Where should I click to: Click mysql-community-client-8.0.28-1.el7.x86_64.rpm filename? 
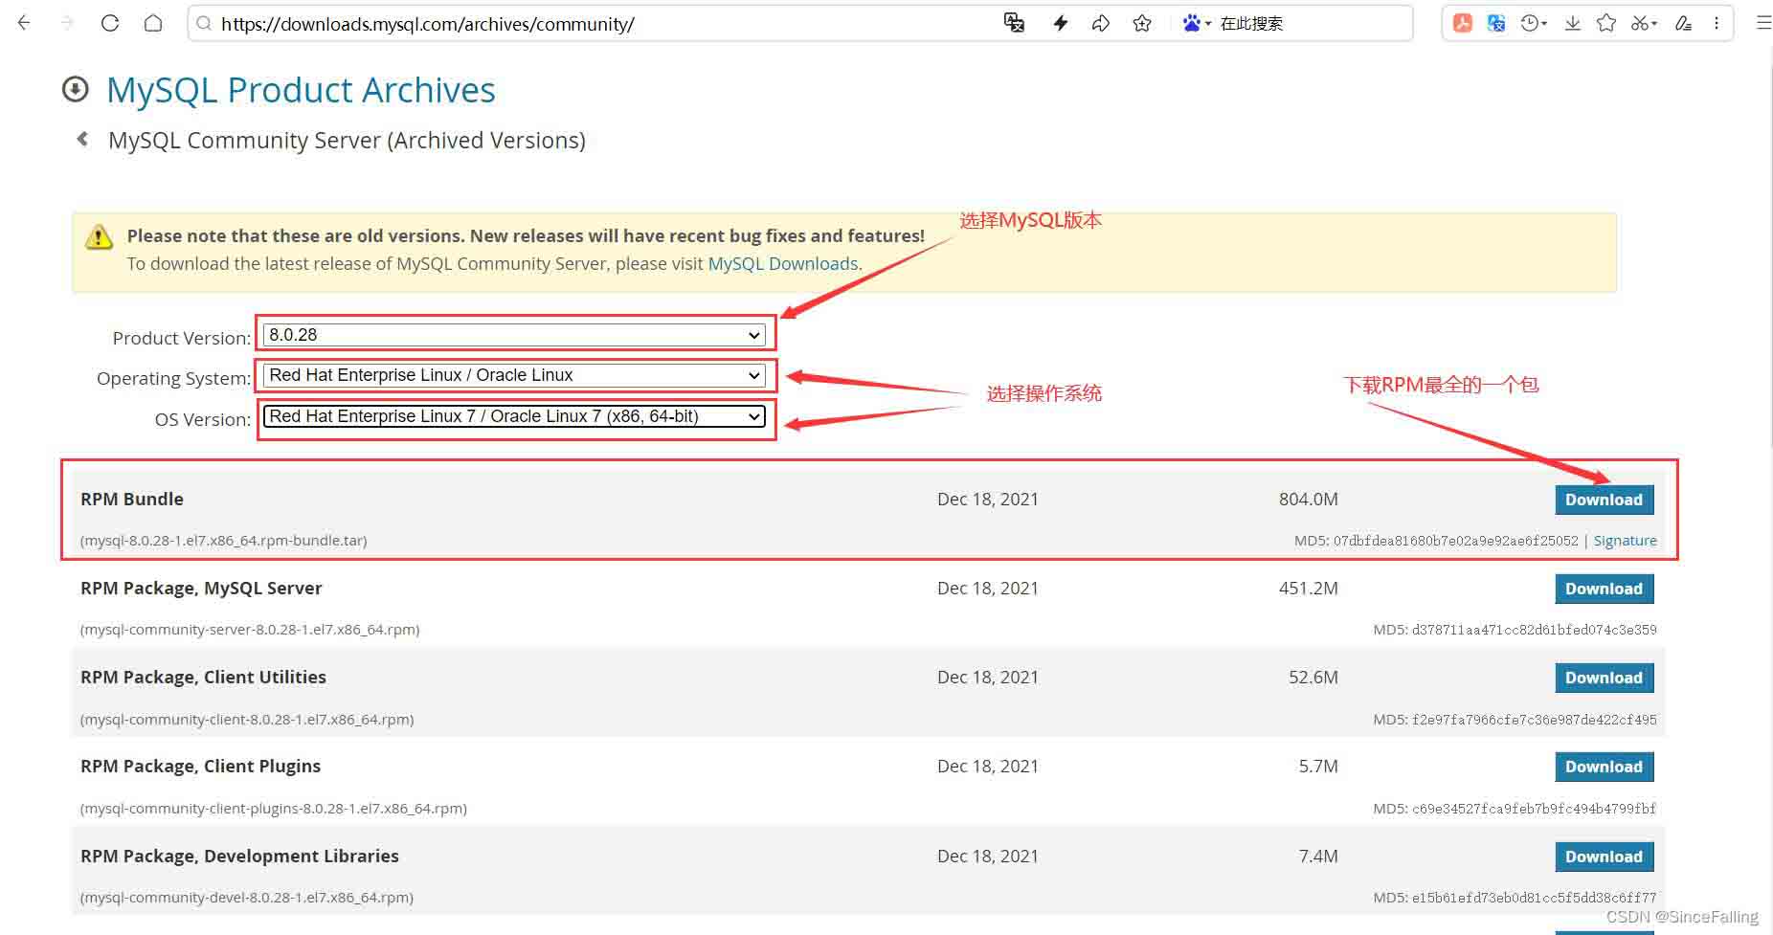(247, 720)
